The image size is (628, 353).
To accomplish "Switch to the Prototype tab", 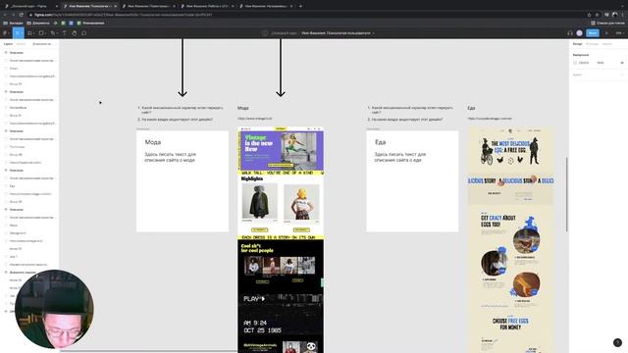I will 592,43.
